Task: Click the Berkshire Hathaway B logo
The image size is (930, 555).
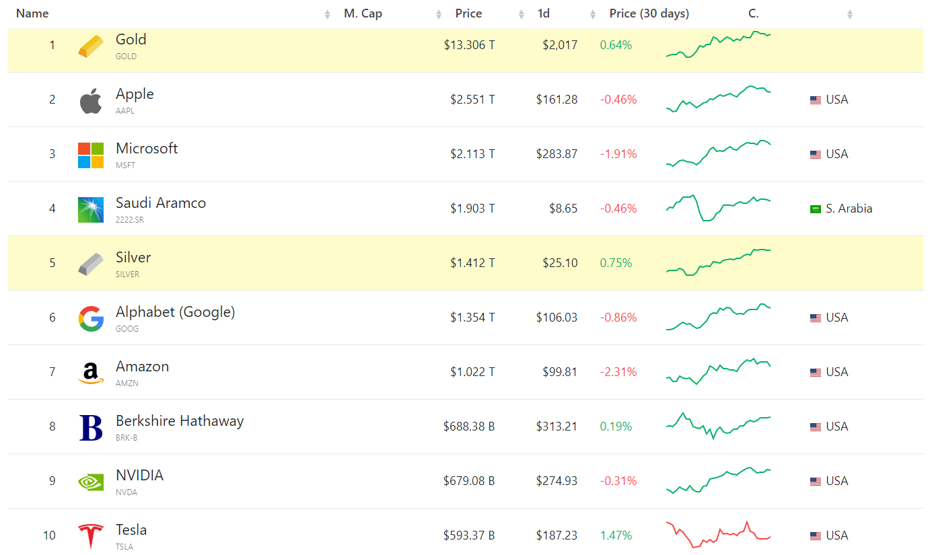Action: point(91,427)
